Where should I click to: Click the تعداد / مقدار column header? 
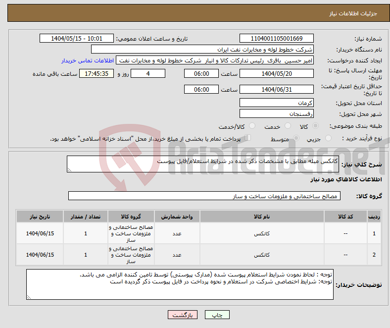tap(86, 217)
